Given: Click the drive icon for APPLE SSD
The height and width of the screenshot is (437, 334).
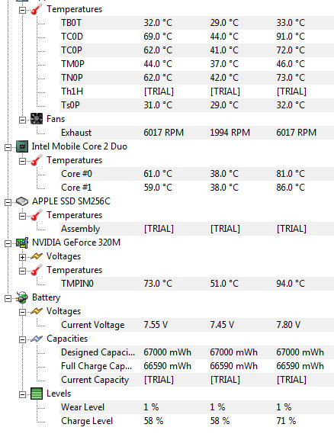Looking at the screenshot, I should point(22,201).
